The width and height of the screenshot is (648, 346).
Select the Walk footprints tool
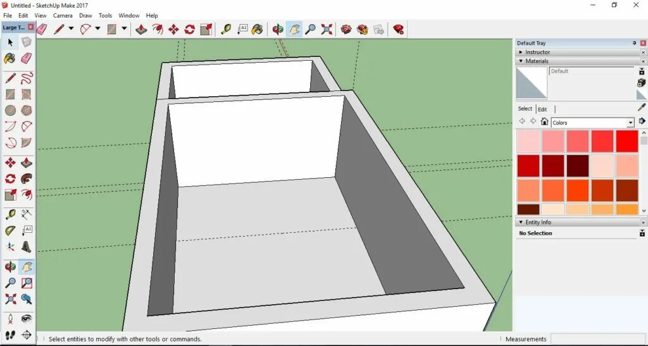[11, 335]
